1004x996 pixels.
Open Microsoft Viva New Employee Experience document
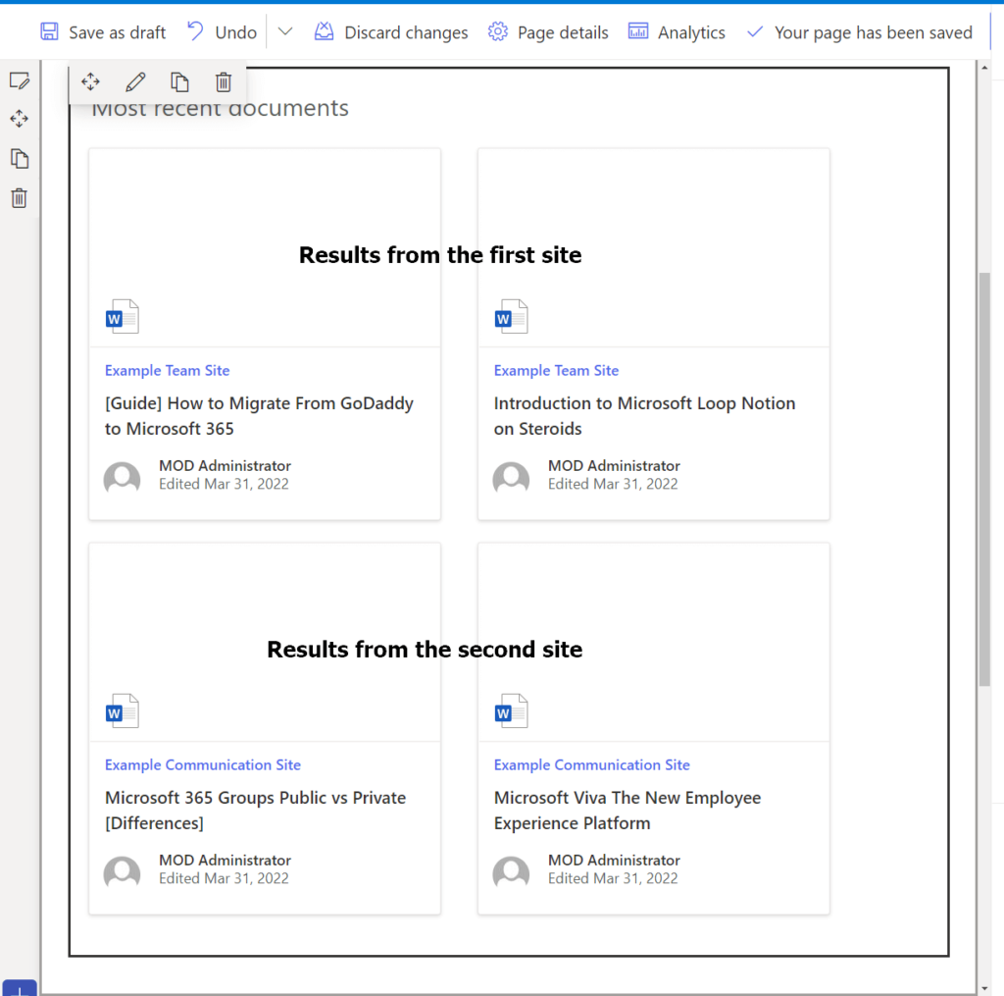[627, 811]
